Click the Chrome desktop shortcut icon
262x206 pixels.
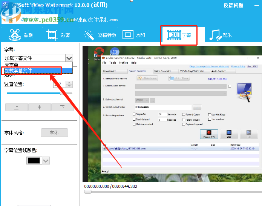(115, 52)
